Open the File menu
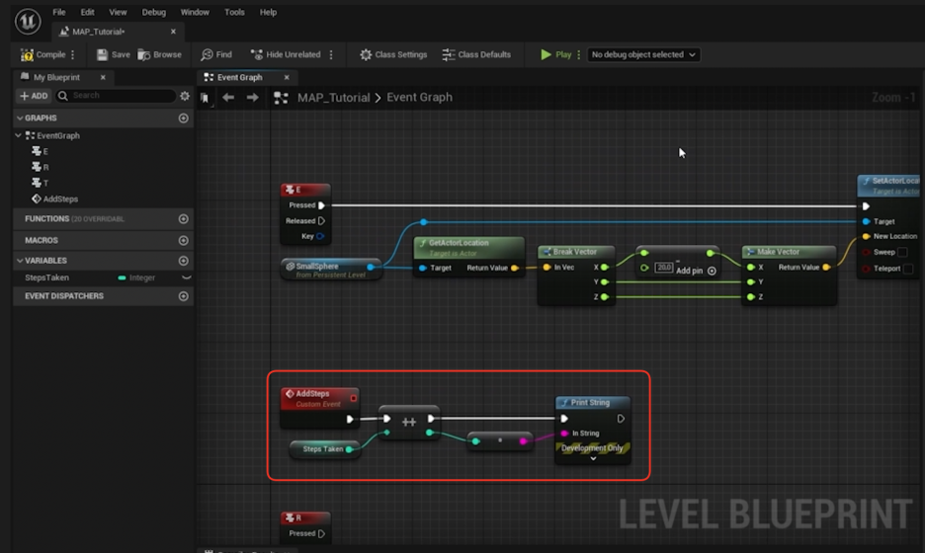 coord(59,12)
